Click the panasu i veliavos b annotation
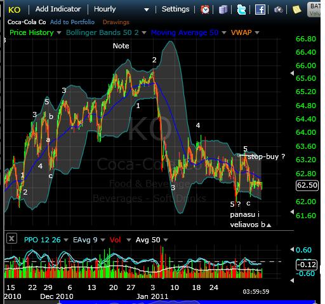Screen dimensions: 325x304 (x=248, y=219)
